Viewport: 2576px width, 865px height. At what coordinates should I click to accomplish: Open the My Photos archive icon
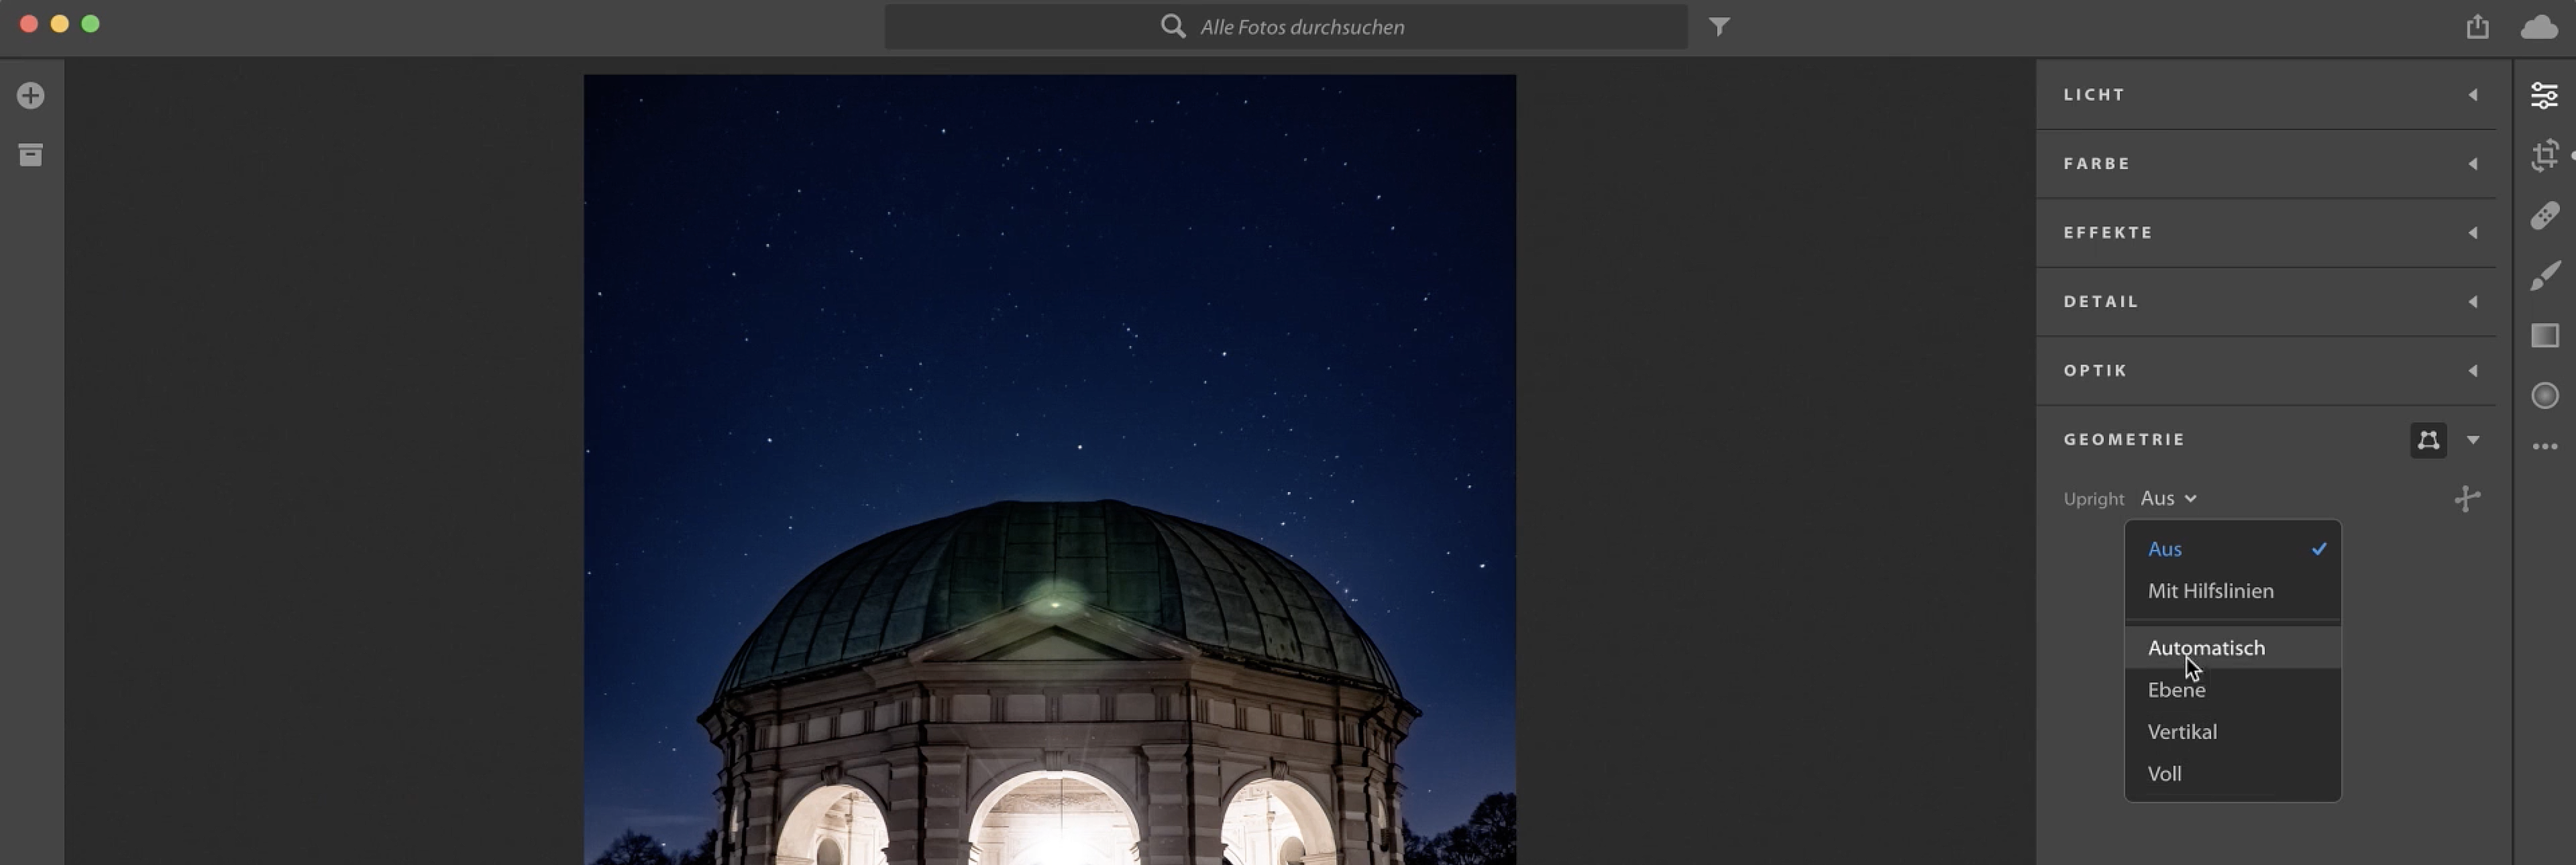[x=30, y=155]
